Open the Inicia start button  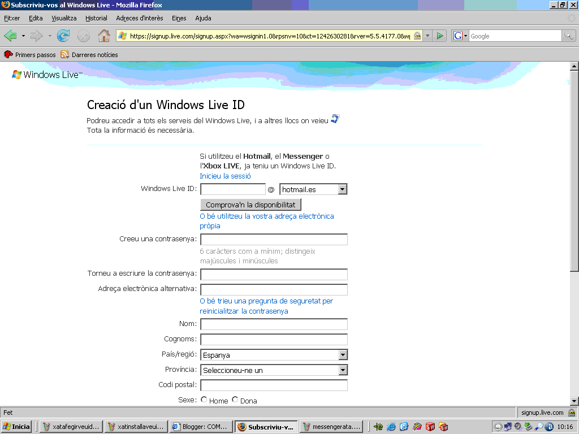[x=16, y=427]
